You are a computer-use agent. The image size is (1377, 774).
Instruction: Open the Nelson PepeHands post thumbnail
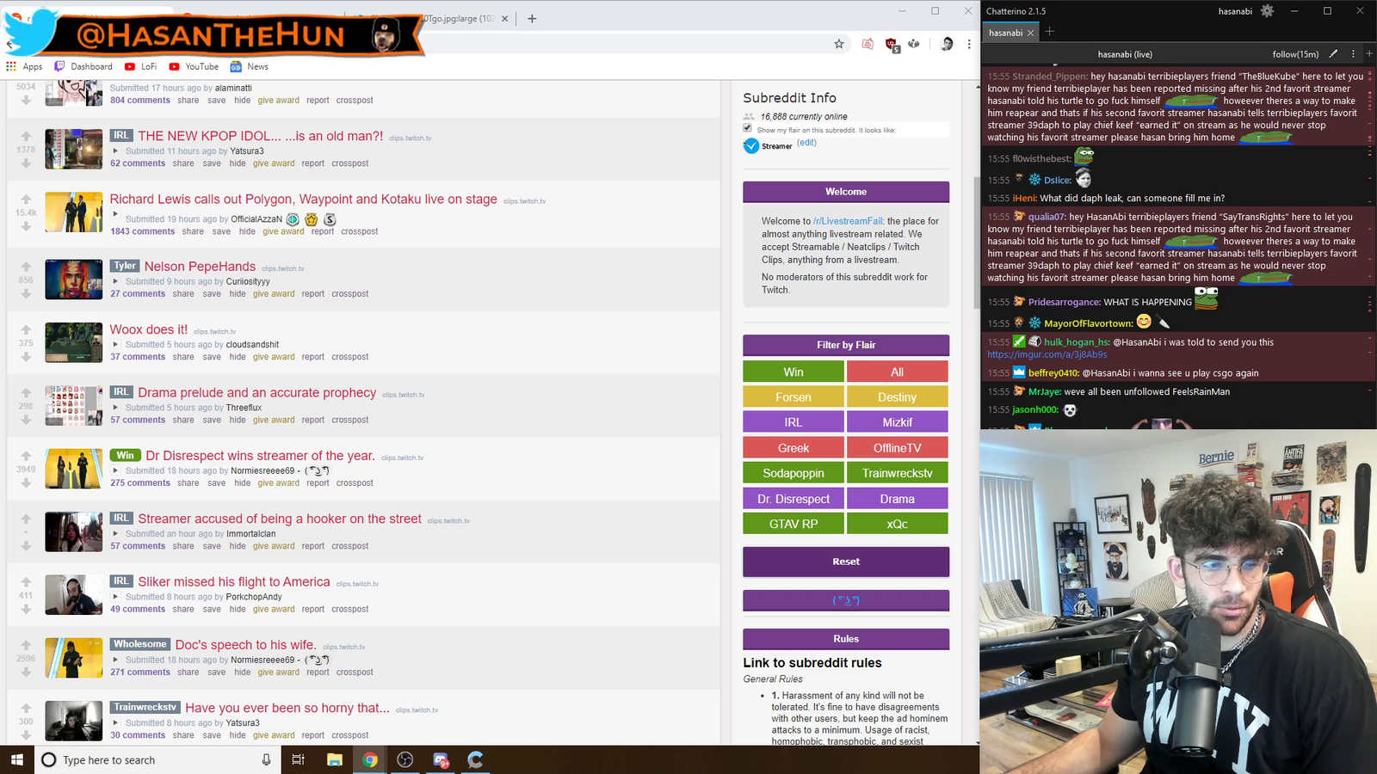pyautogui.click(x=73, y=279)
